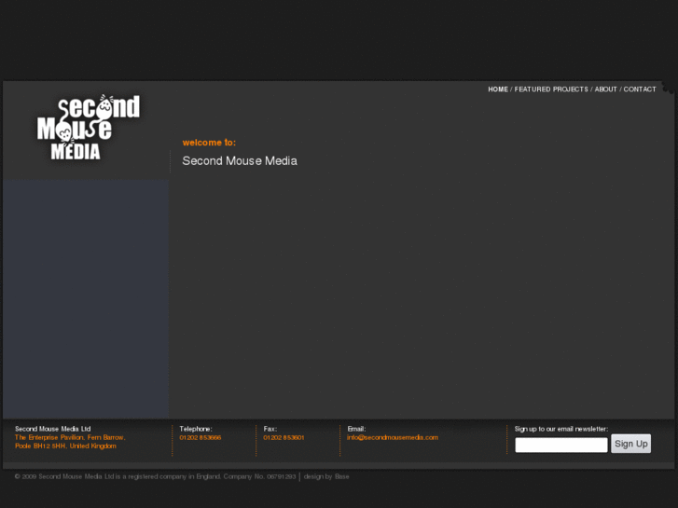Open the CONTACT page
The height and width of the screenshot is (508, 678).
point(640,89)
